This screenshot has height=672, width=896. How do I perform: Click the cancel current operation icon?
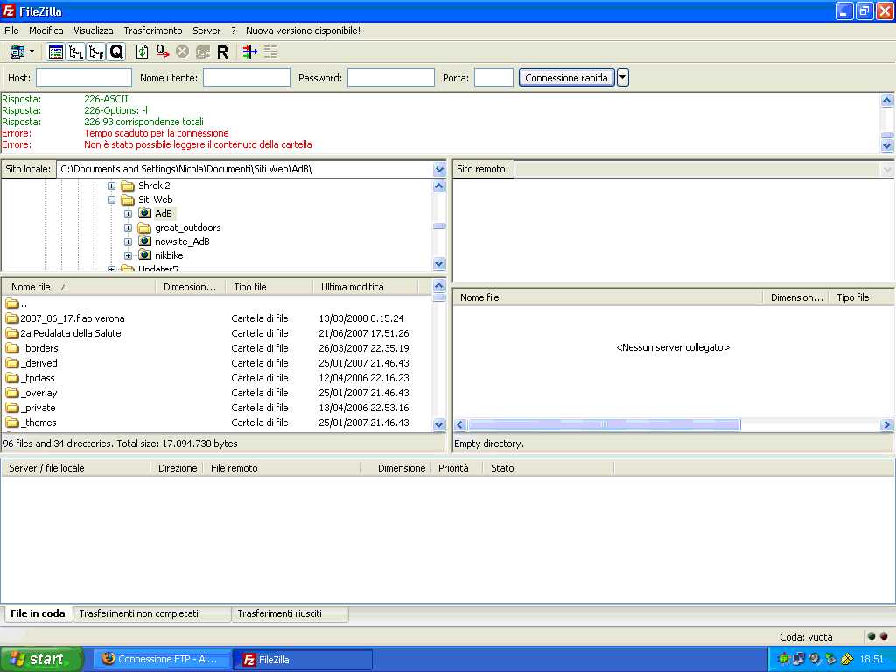(x=182, y=52)
